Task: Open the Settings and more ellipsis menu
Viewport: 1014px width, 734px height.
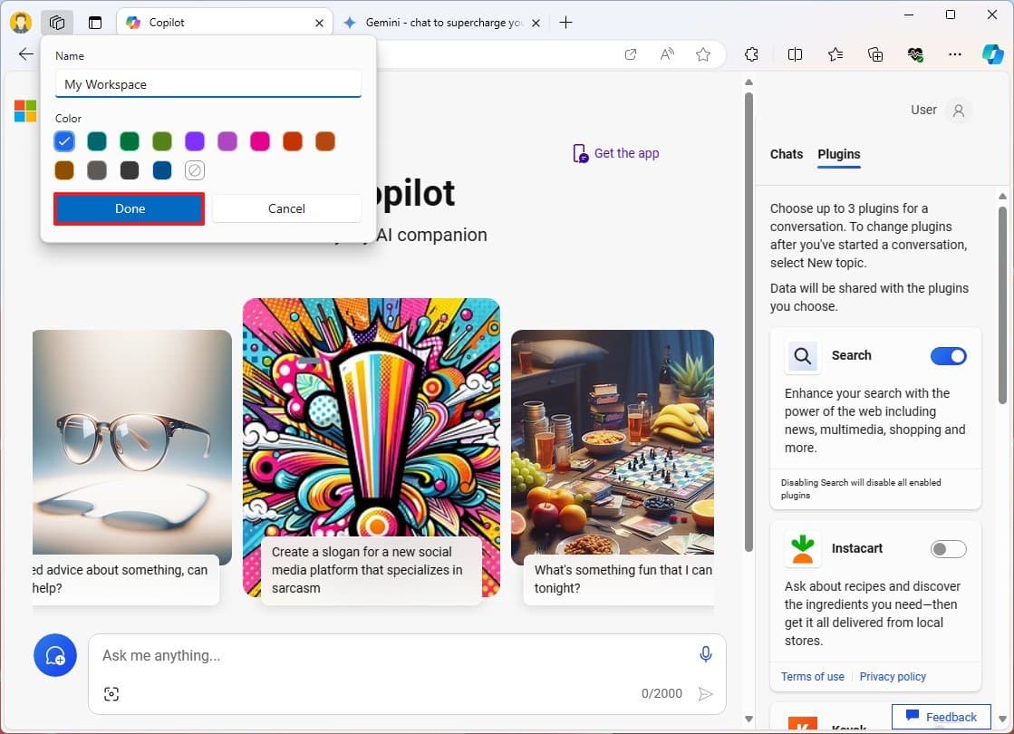Action: tap(954, 54)
